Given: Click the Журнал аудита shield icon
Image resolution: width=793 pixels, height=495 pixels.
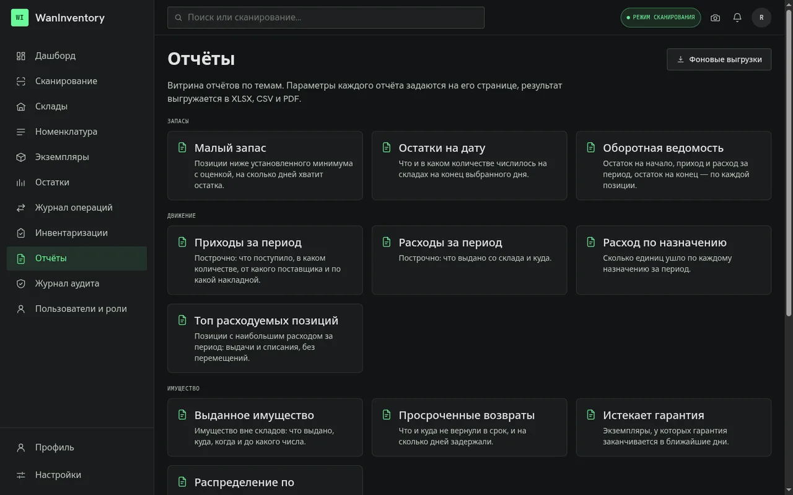Looking at the screenshot, I should (x=21, y=284).
